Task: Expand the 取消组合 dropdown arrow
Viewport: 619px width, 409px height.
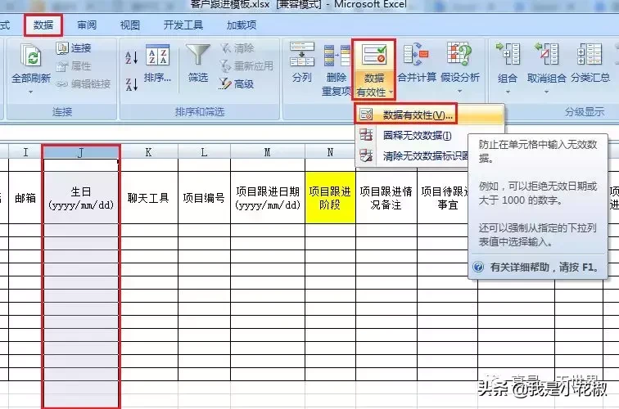Action: click(547, 92)
